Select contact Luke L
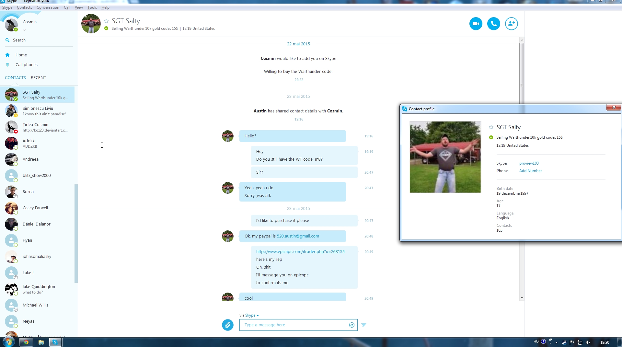The height and width of the screenshot is (347, 622). pyautogui.click(x=37, y=273)
